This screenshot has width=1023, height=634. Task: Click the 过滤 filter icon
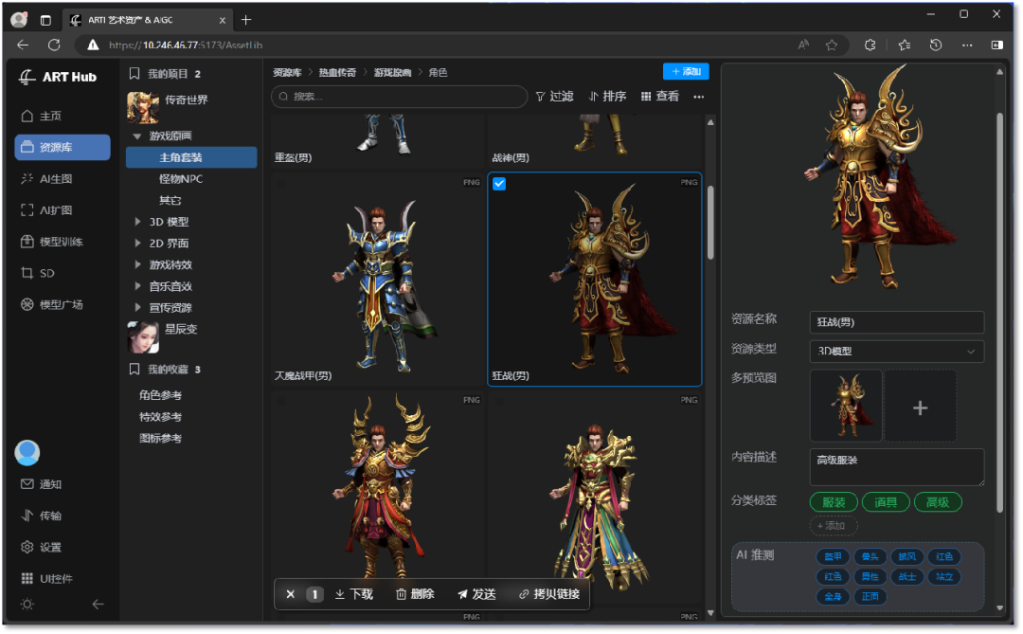coord(540,97)
